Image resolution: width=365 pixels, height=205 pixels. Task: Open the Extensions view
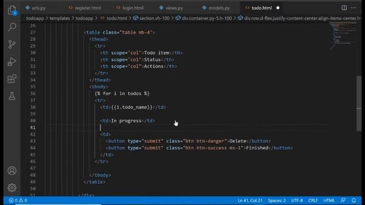click(12, 79)
